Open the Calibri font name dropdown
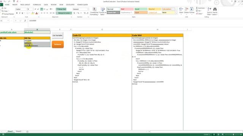 [26, 9]
